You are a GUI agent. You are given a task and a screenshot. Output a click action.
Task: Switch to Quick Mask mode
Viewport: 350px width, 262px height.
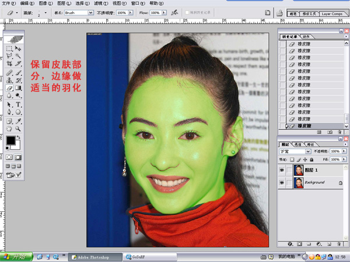tap(18, 157)
